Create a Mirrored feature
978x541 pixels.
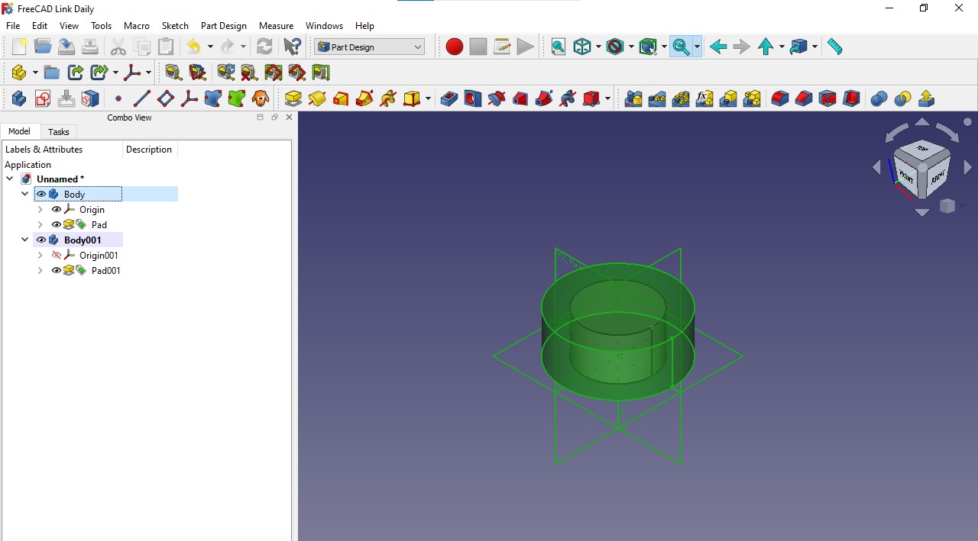(633, 98)
